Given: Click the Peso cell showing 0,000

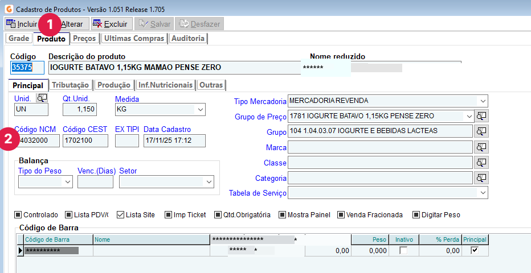Looking at the screenshot, I should (370, 251).
